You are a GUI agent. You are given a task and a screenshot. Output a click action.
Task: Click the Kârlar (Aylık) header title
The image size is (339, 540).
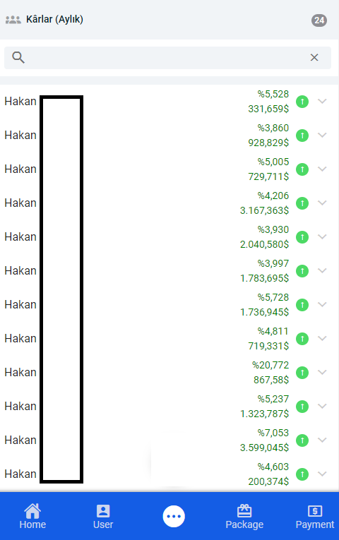54,19
